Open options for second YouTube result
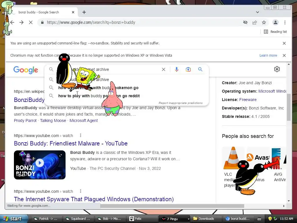 81,191
